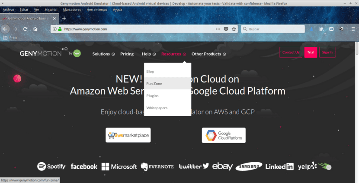Choose Whitepapers in Resources dropdown
359x183 pixels.
[157, 108]
